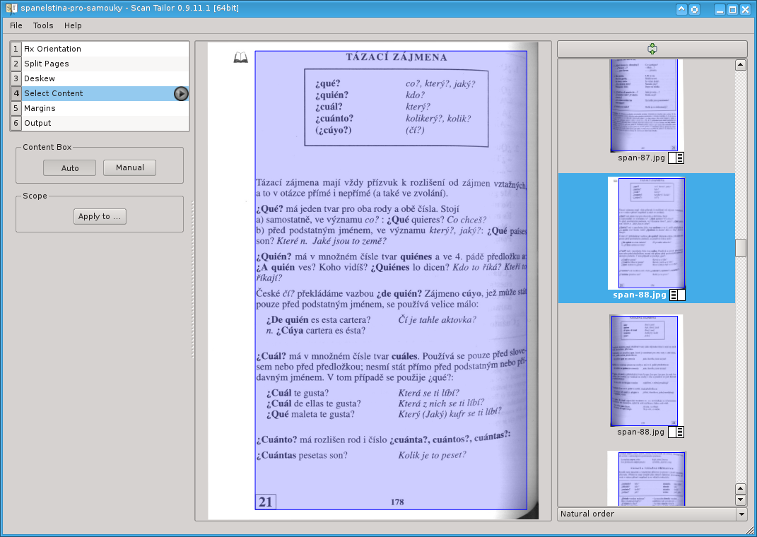
Task: Click the 'Scope' group label
Action: click(35, 196)
